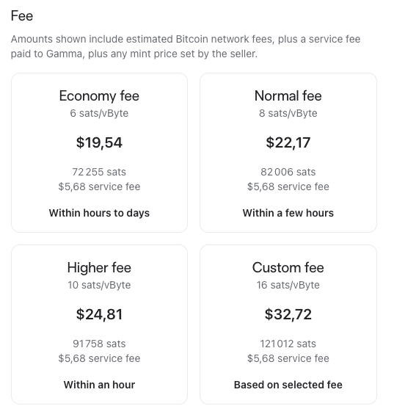Pick the Higher fee card
Image resolution: width=394 pixels, height=417 pixels.
99,324
